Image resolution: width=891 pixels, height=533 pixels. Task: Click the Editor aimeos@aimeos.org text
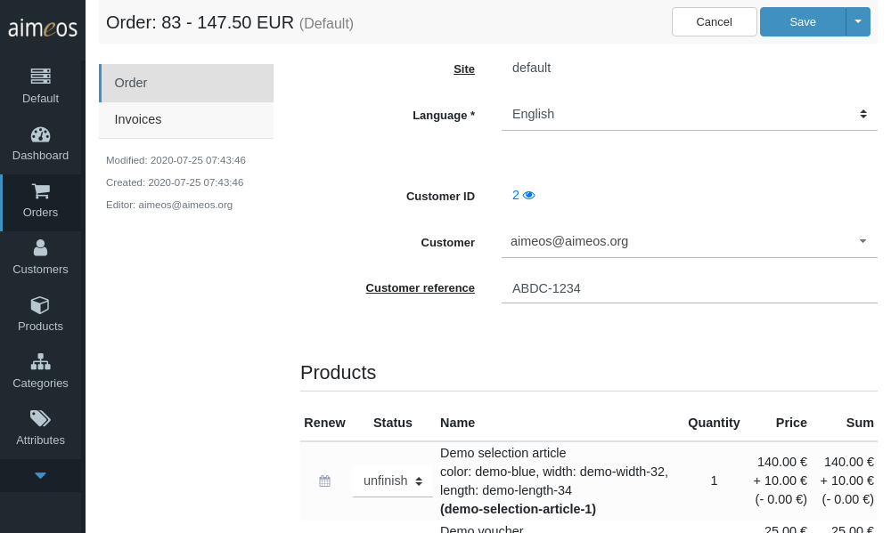(x=168, y=205)
